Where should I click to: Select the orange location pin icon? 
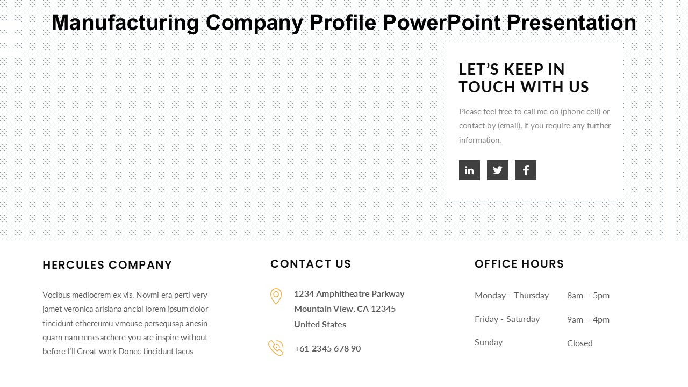(276, 296)
